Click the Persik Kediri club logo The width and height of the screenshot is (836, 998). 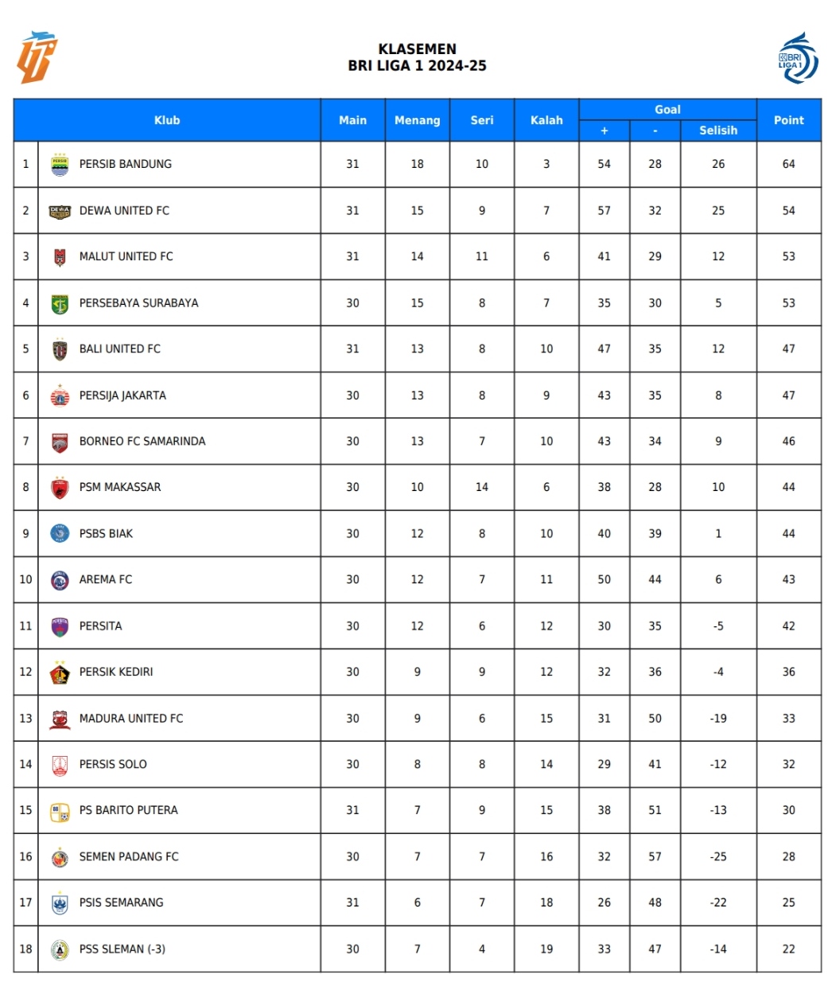60,672
